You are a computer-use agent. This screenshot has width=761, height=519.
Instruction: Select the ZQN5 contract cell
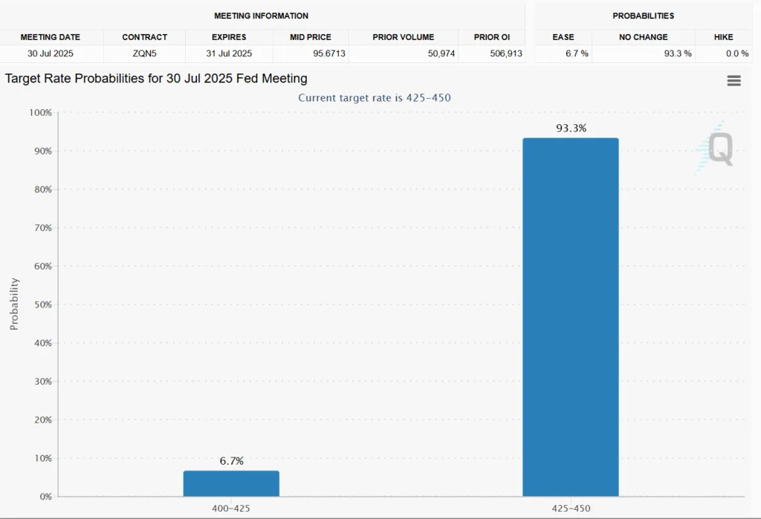point(144,53)
